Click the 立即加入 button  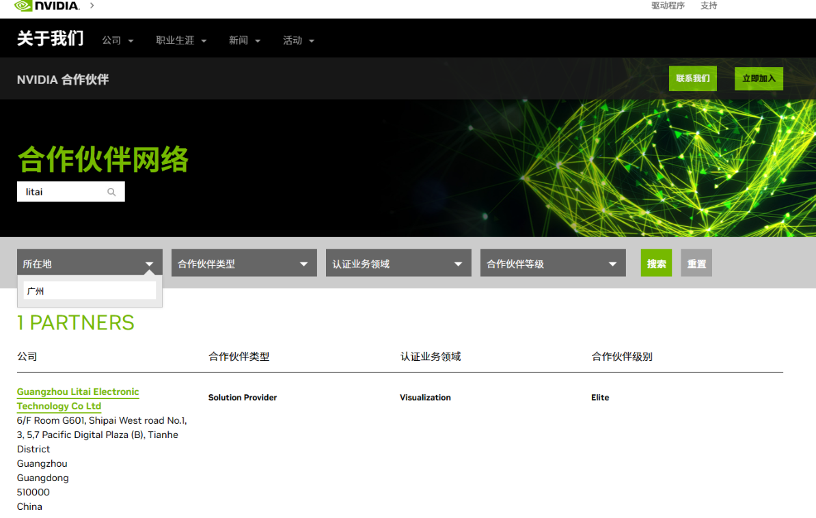pos(759,79)
